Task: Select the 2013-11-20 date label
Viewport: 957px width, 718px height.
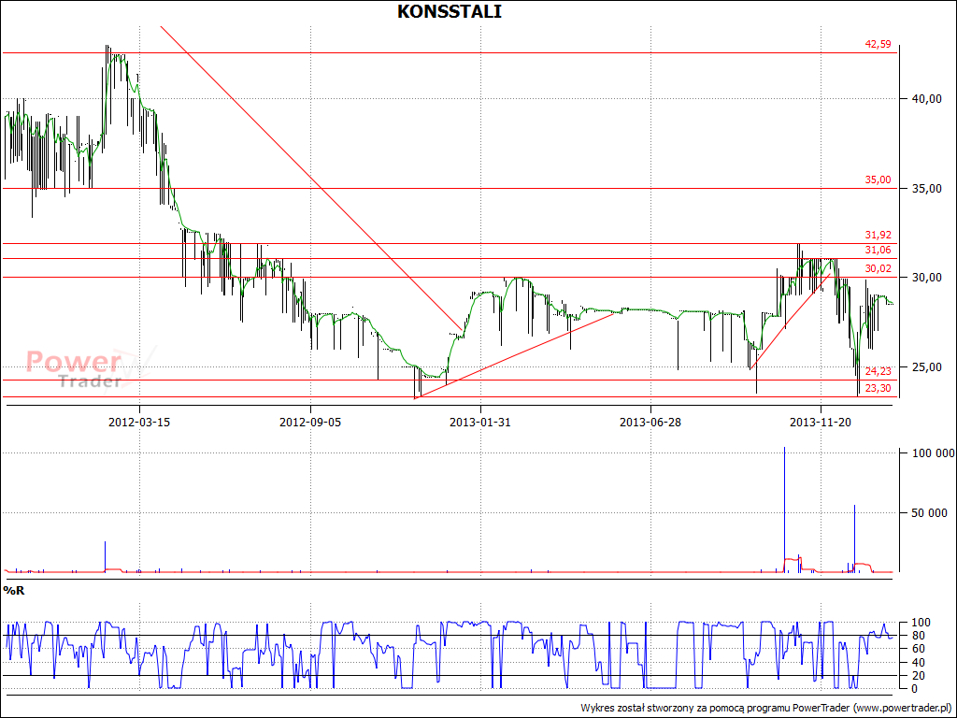Action: pyautogui.click(x=821, y=423)
